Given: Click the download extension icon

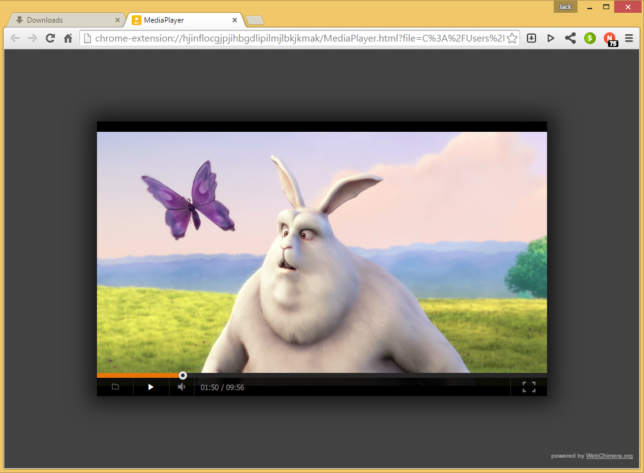Looking at the screenshot, I should coord(531,38).
